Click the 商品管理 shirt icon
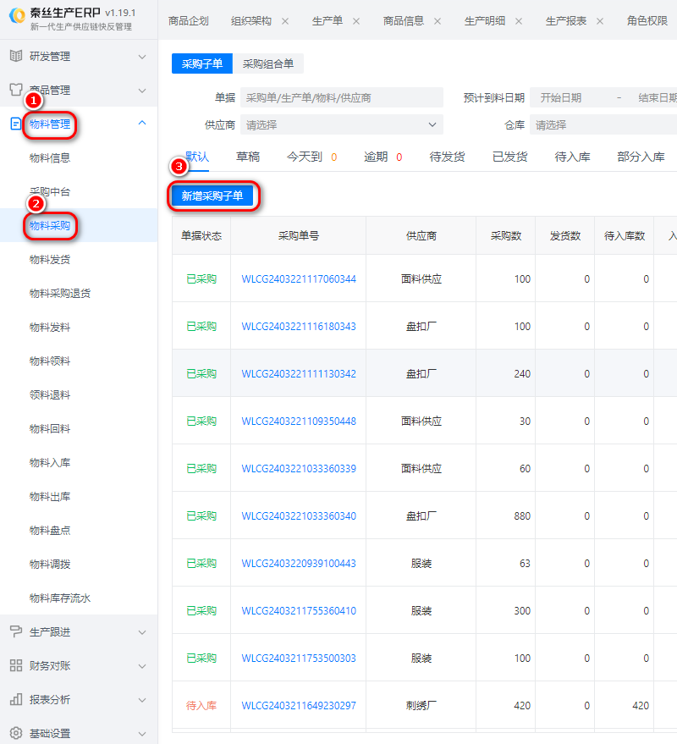Screen dimensions: 677x744 tap(15, 91)
